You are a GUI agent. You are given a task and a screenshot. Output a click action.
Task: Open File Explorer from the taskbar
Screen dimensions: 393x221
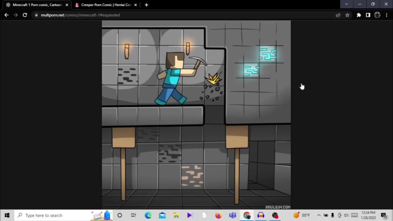pyautogui.click(x=176, y=215)
